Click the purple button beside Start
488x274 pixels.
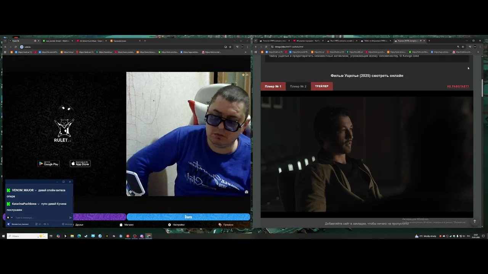pos(99,217)
